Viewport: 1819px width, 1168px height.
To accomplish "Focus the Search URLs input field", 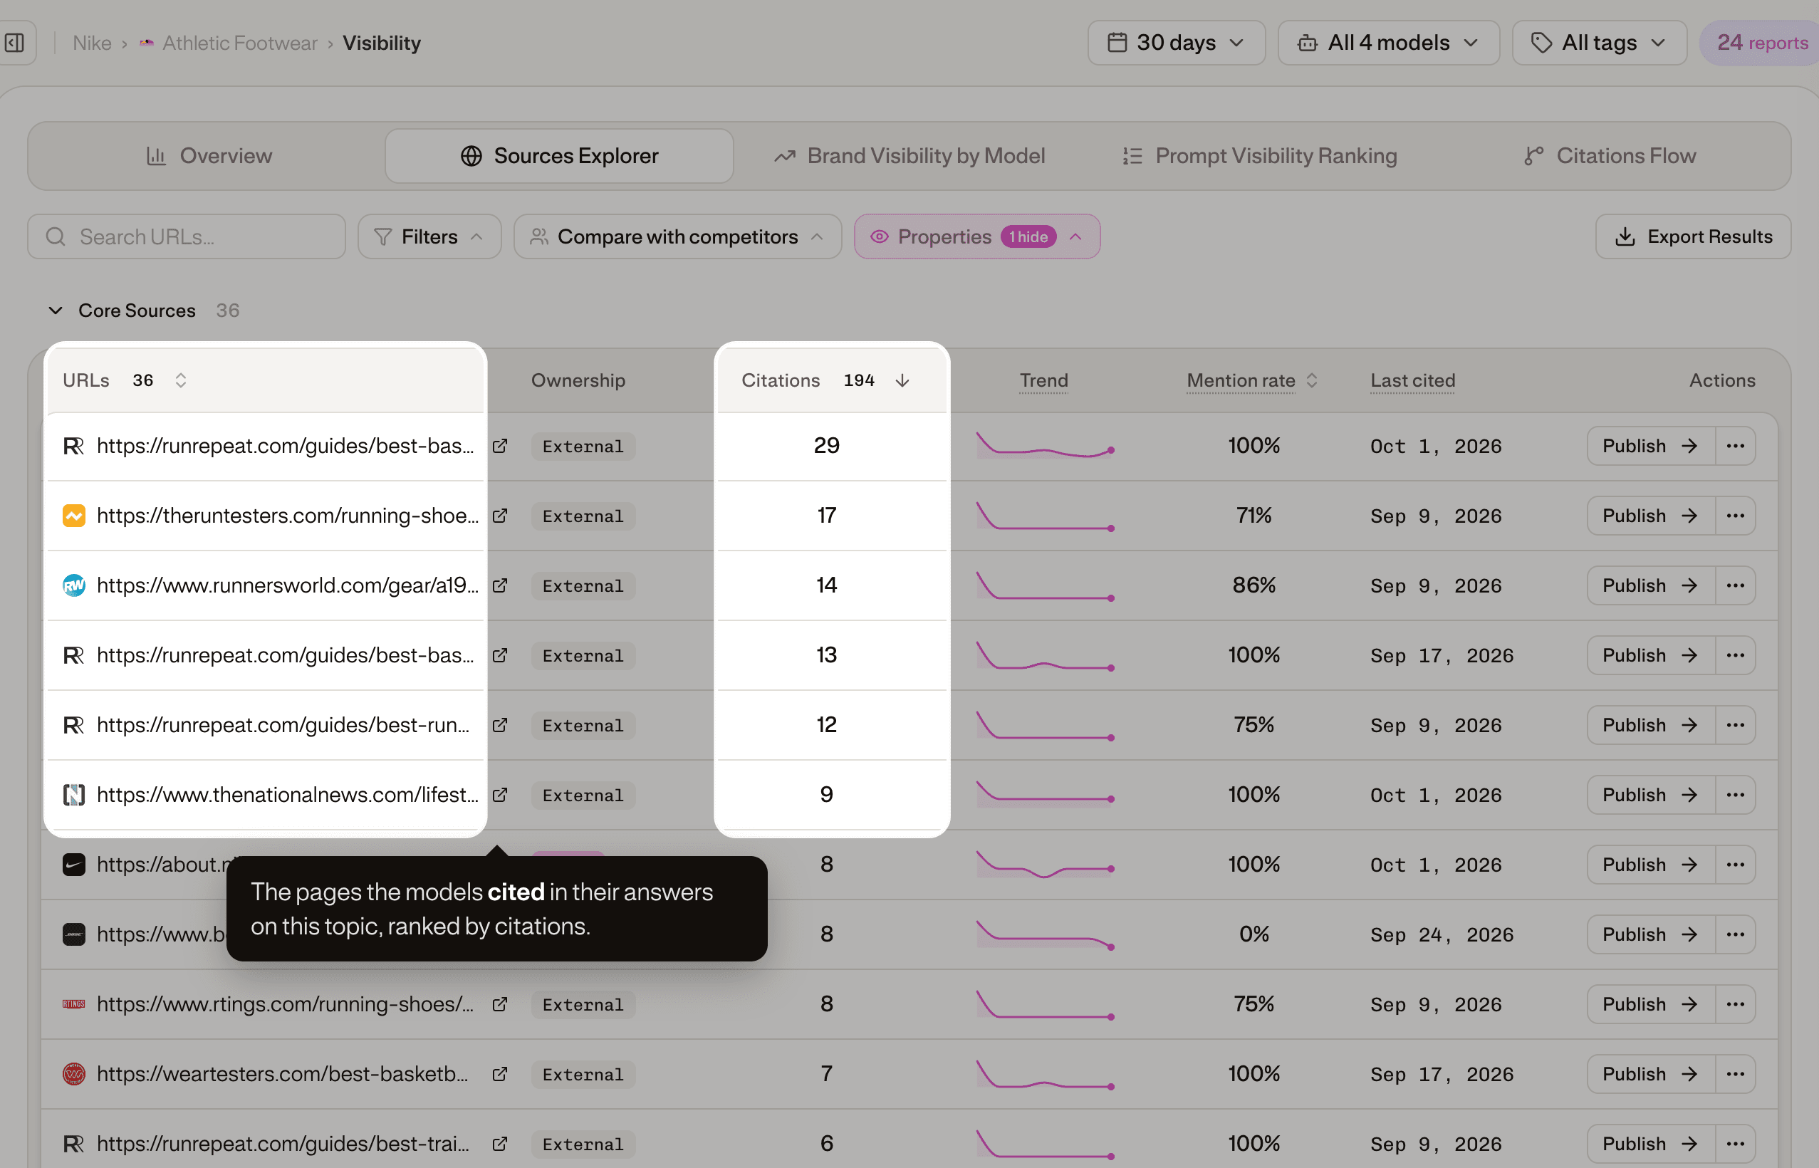I will (187, 236).
